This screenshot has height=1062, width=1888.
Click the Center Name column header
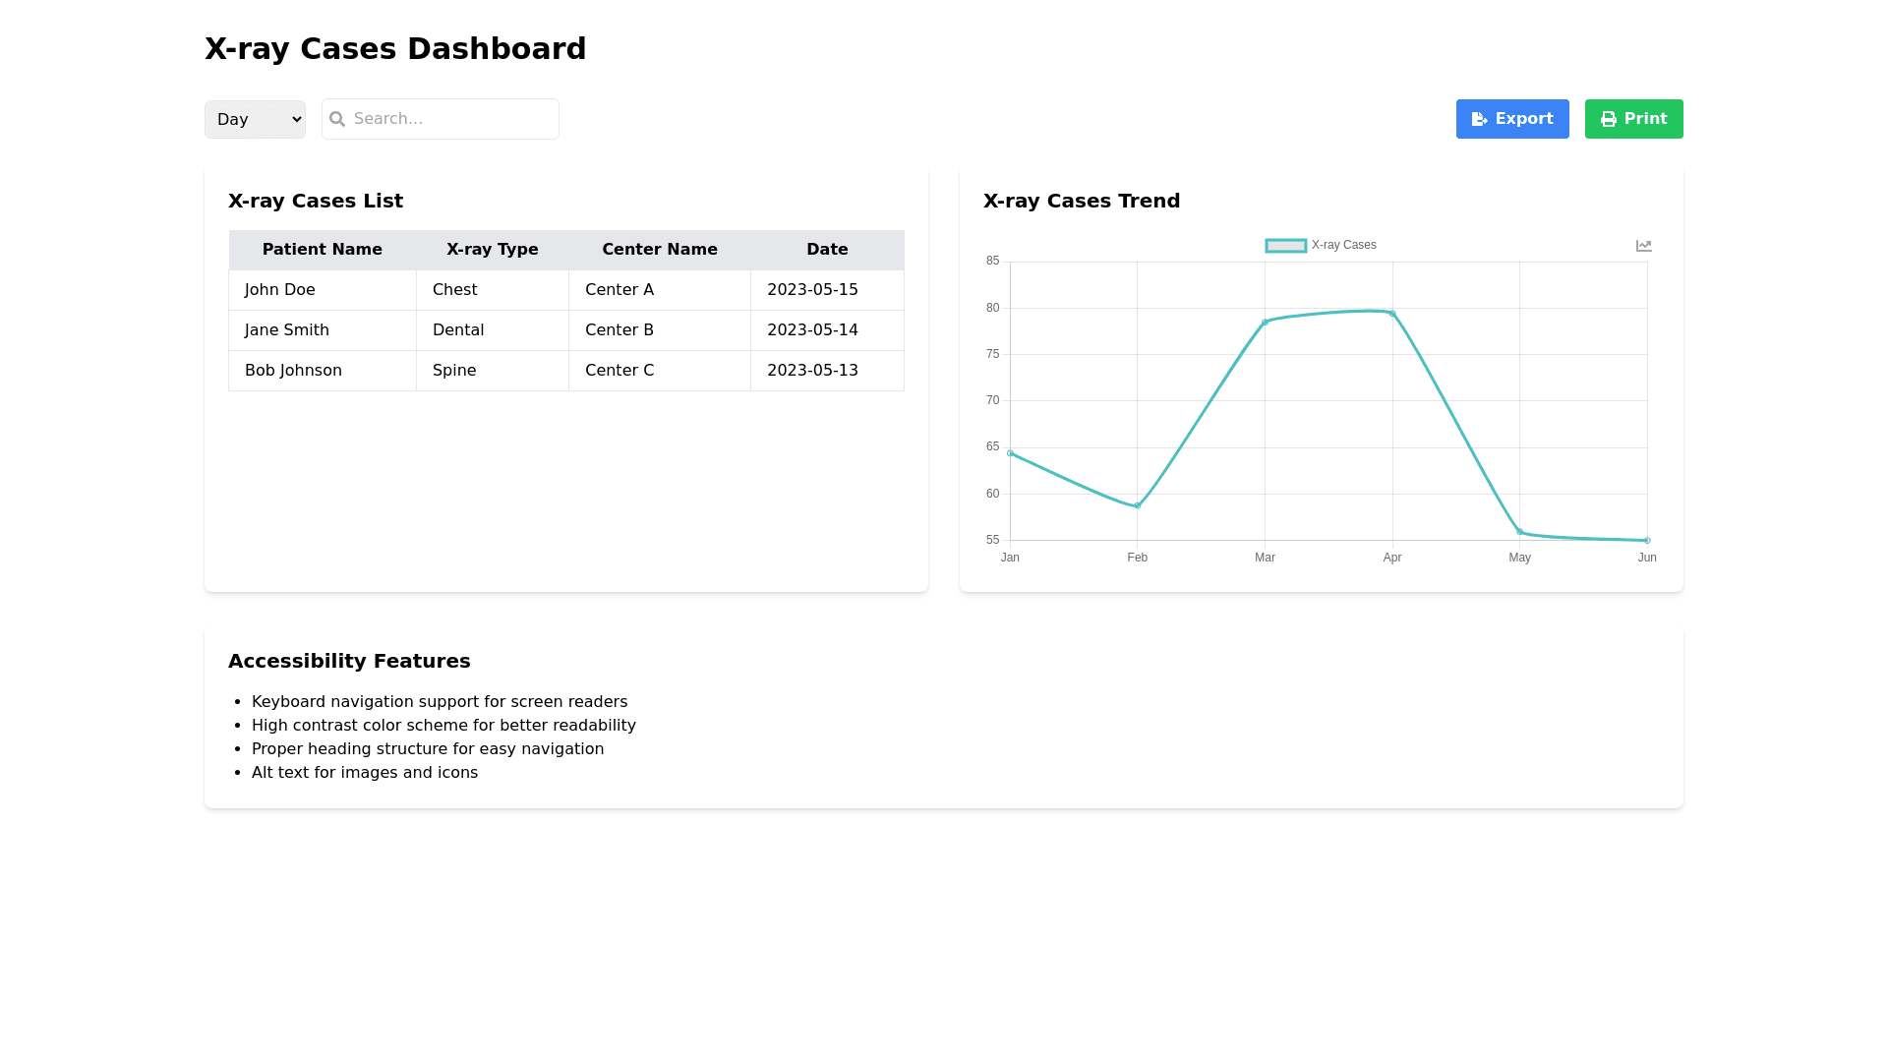tap(659, 250)
